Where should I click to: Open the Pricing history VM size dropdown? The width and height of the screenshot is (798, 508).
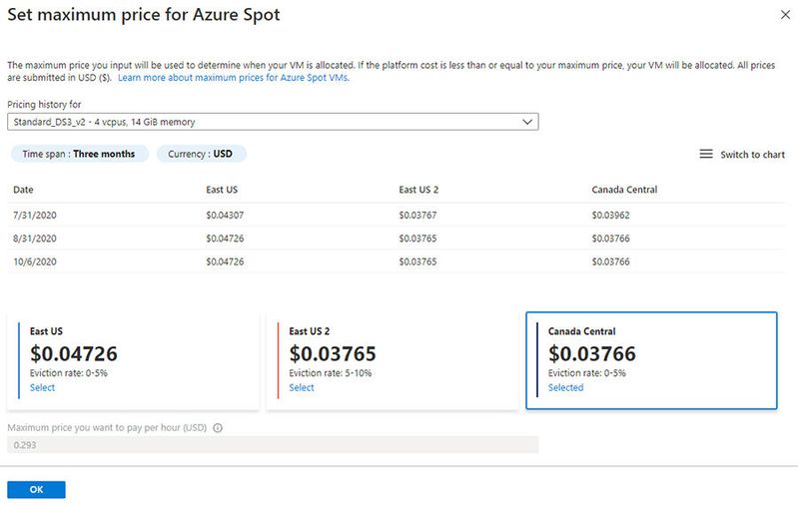pyautogui.click(x=273, y=122)
